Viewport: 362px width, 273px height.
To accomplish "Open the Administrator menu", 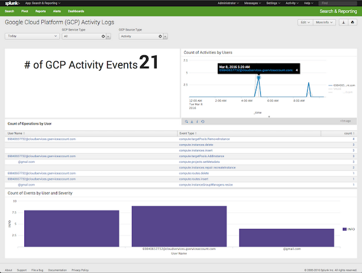I will 228,3.
